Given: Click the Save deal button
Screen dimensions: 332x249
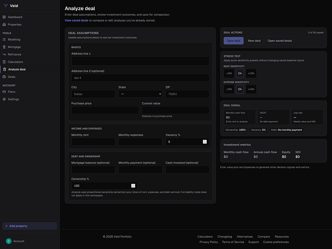Looking at the screenshot, I should click(234, 41).
